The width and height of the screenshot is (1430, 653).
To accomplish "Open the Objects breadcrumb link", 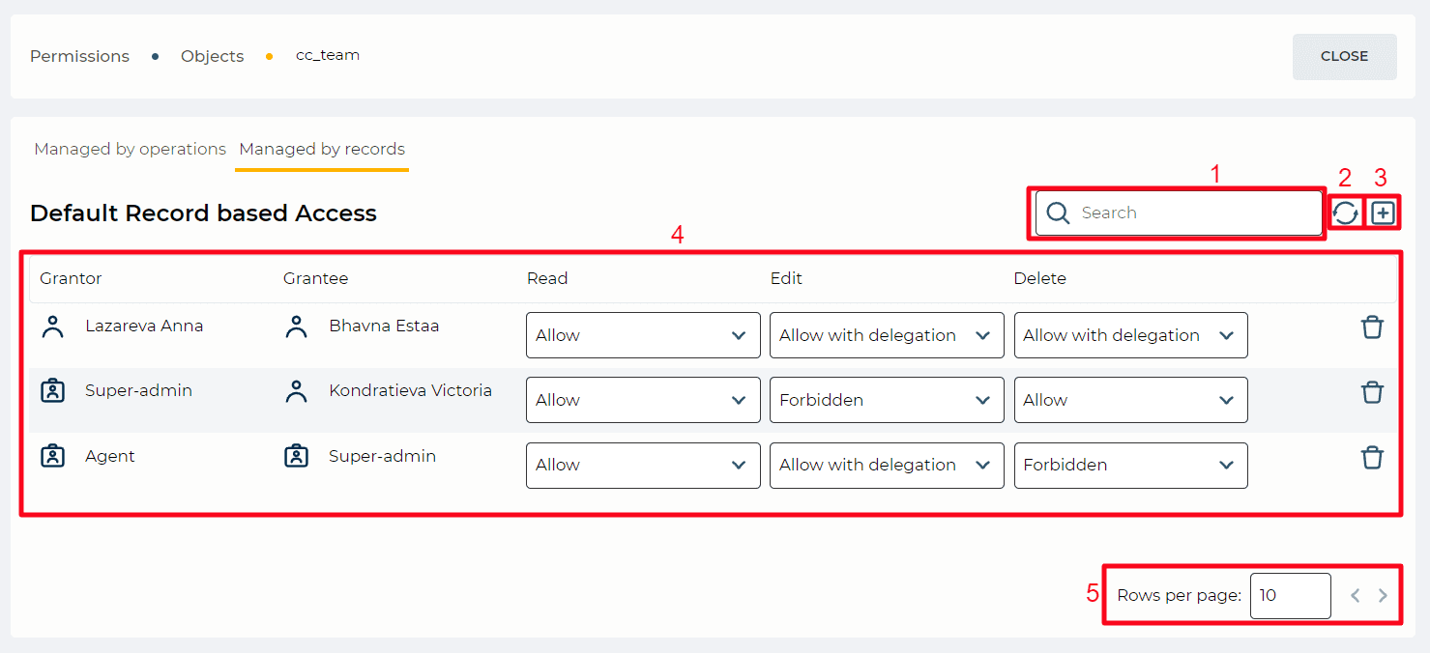I will 212,56.
